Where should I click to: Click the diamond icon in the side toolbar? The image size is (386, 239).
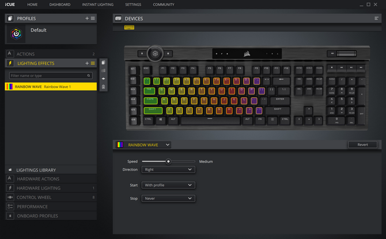pos(103,79)
